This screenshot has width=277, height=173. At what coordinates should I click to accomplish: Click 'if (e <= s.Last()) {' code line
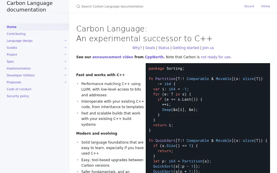click(x=180, y=99)
